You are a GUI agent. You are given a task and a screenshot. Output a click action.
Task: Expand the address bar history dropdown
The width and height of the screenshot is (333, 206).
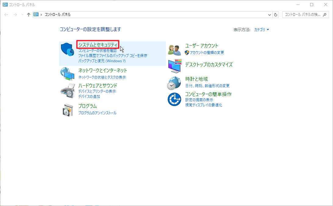[270, 15]
